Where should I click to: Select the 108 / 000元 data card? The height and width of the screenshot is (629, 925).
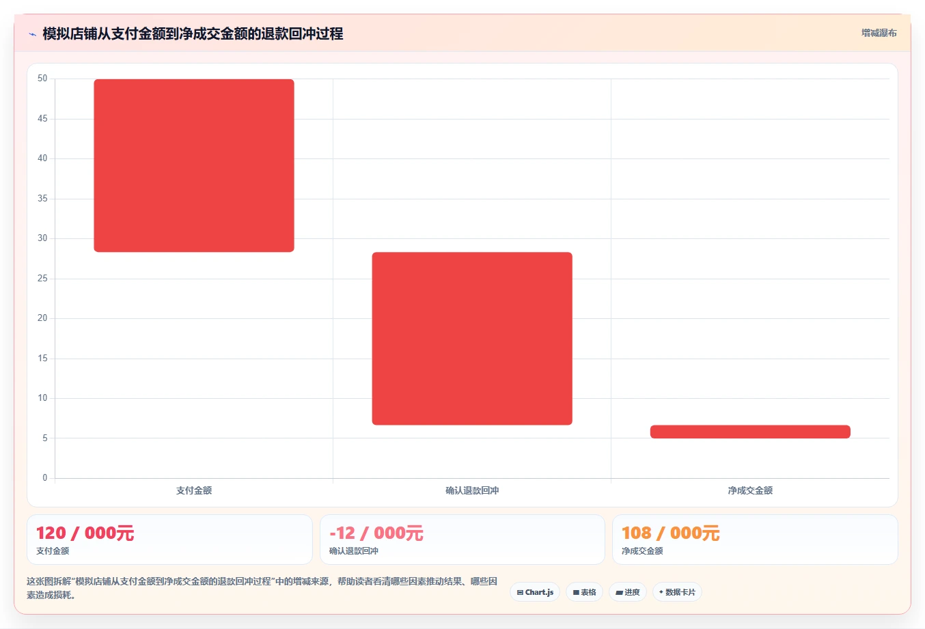point(755,540)
